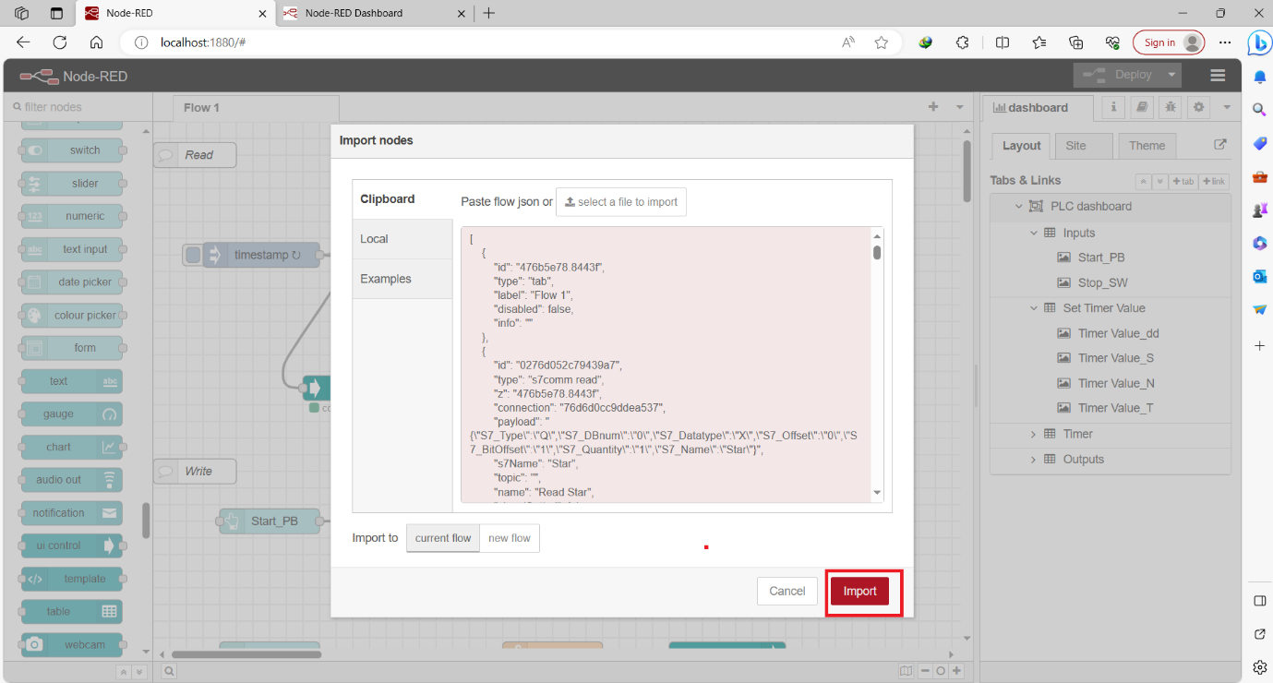Select 'new flow' as import target
The image size is (1273, 683).
pyautogui.click(x=509, y=538)
